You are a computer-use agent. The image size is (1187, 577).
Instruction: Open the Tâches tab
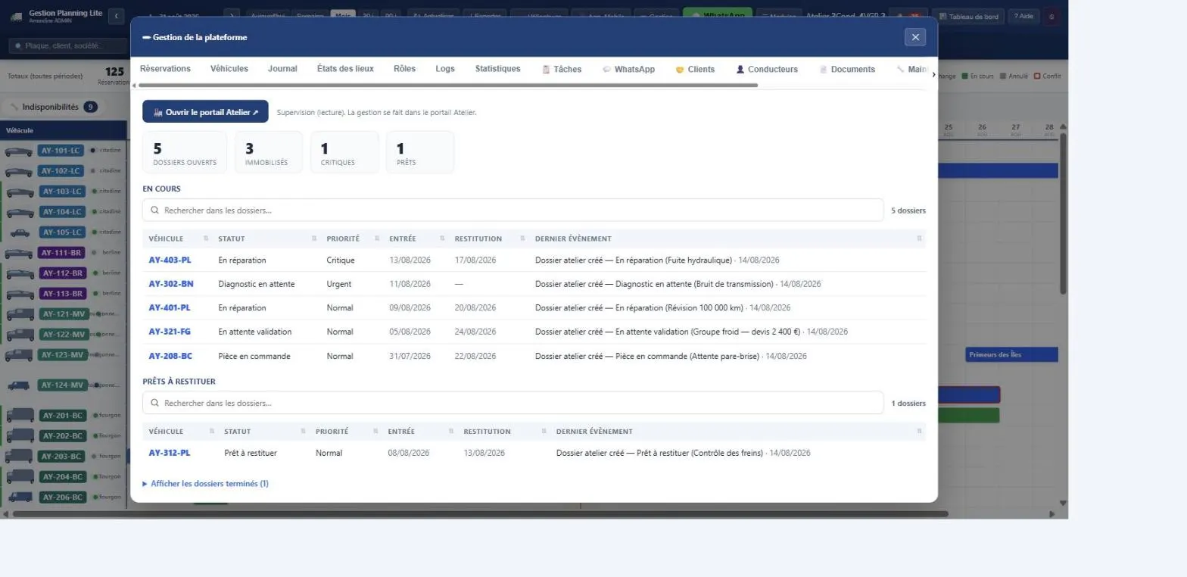coord(562,69)
